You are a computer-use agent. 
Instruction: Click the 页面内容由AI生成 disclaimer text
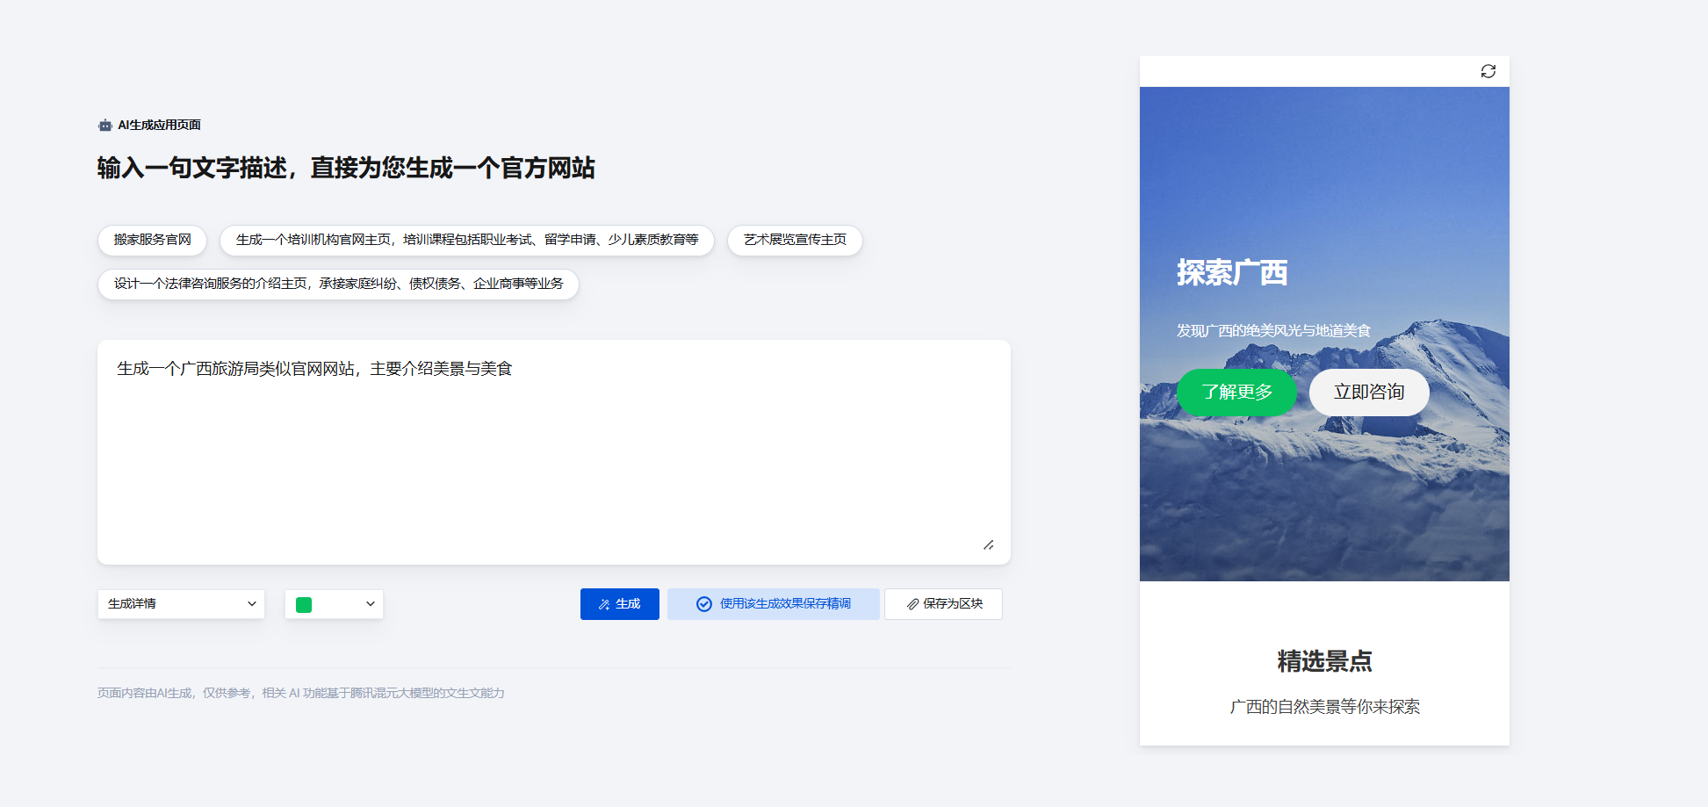tap(300, 693)
